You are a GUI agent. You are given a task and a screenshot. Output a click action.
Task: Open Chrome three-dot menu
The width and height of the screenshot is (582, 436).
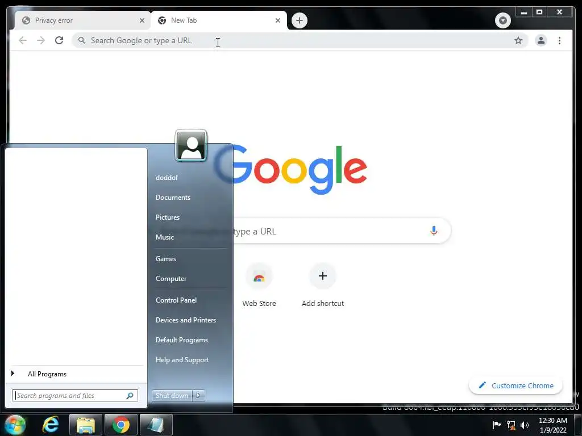point(559,40)
